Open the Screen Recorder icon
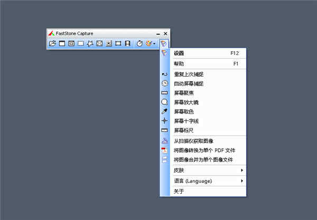 [127, 43]
